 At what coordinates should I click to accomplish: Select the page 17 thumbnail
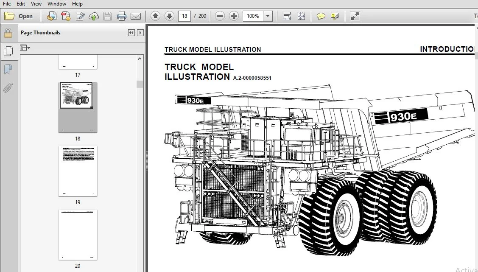click(x=78, y=62)
